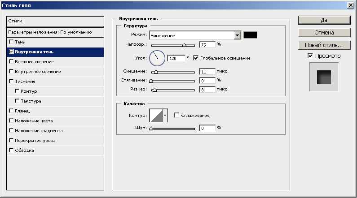This screenshot has height=198, width=357.
Task: Focus the Стягивание value field
Action: pos(207,80)
